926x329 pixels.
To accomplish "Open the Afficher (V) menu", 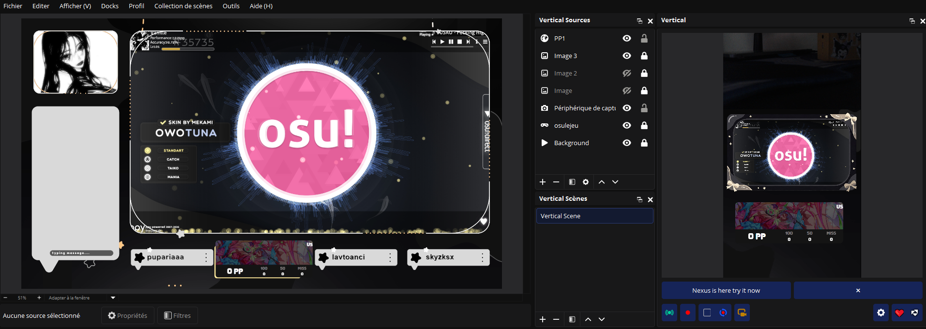I will pos(75,6).
